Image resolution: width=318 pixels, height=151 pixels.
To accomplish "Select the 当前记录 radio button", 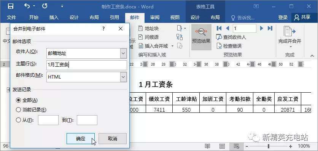I will coord(19,110).
